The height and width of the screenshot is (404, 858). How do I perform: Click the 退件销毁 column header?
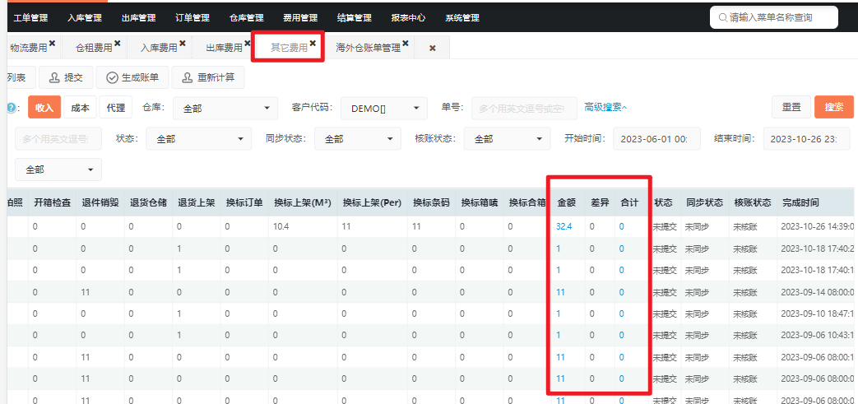(100, 202)
